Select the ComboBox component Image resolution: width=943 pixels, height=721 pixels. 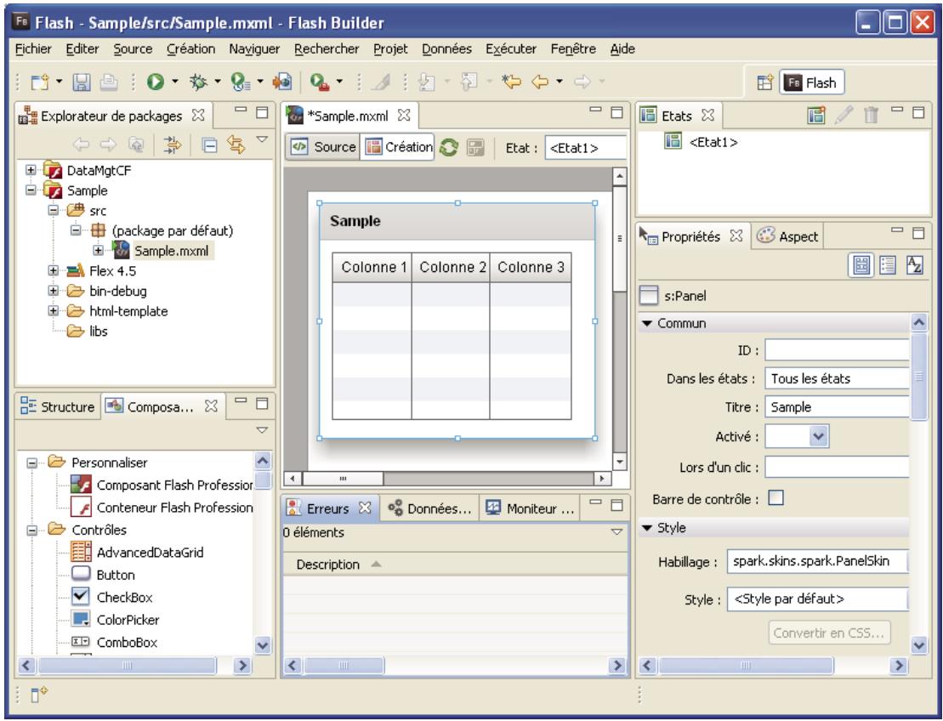[127, 642]
